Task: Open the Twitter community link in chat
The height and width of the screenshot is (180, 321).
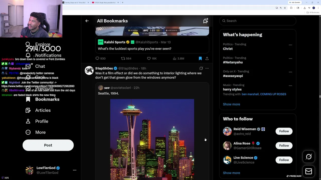Action: point(38,86)
